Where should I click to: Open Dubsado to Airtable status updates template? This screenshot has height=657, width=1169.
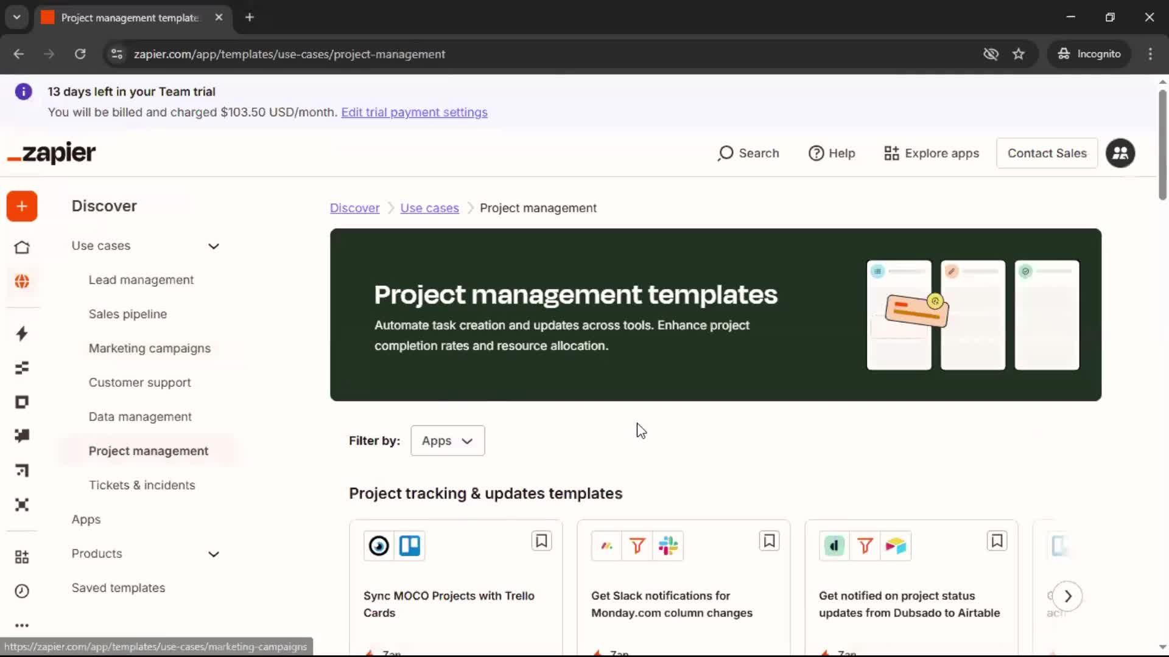point(909,604)
